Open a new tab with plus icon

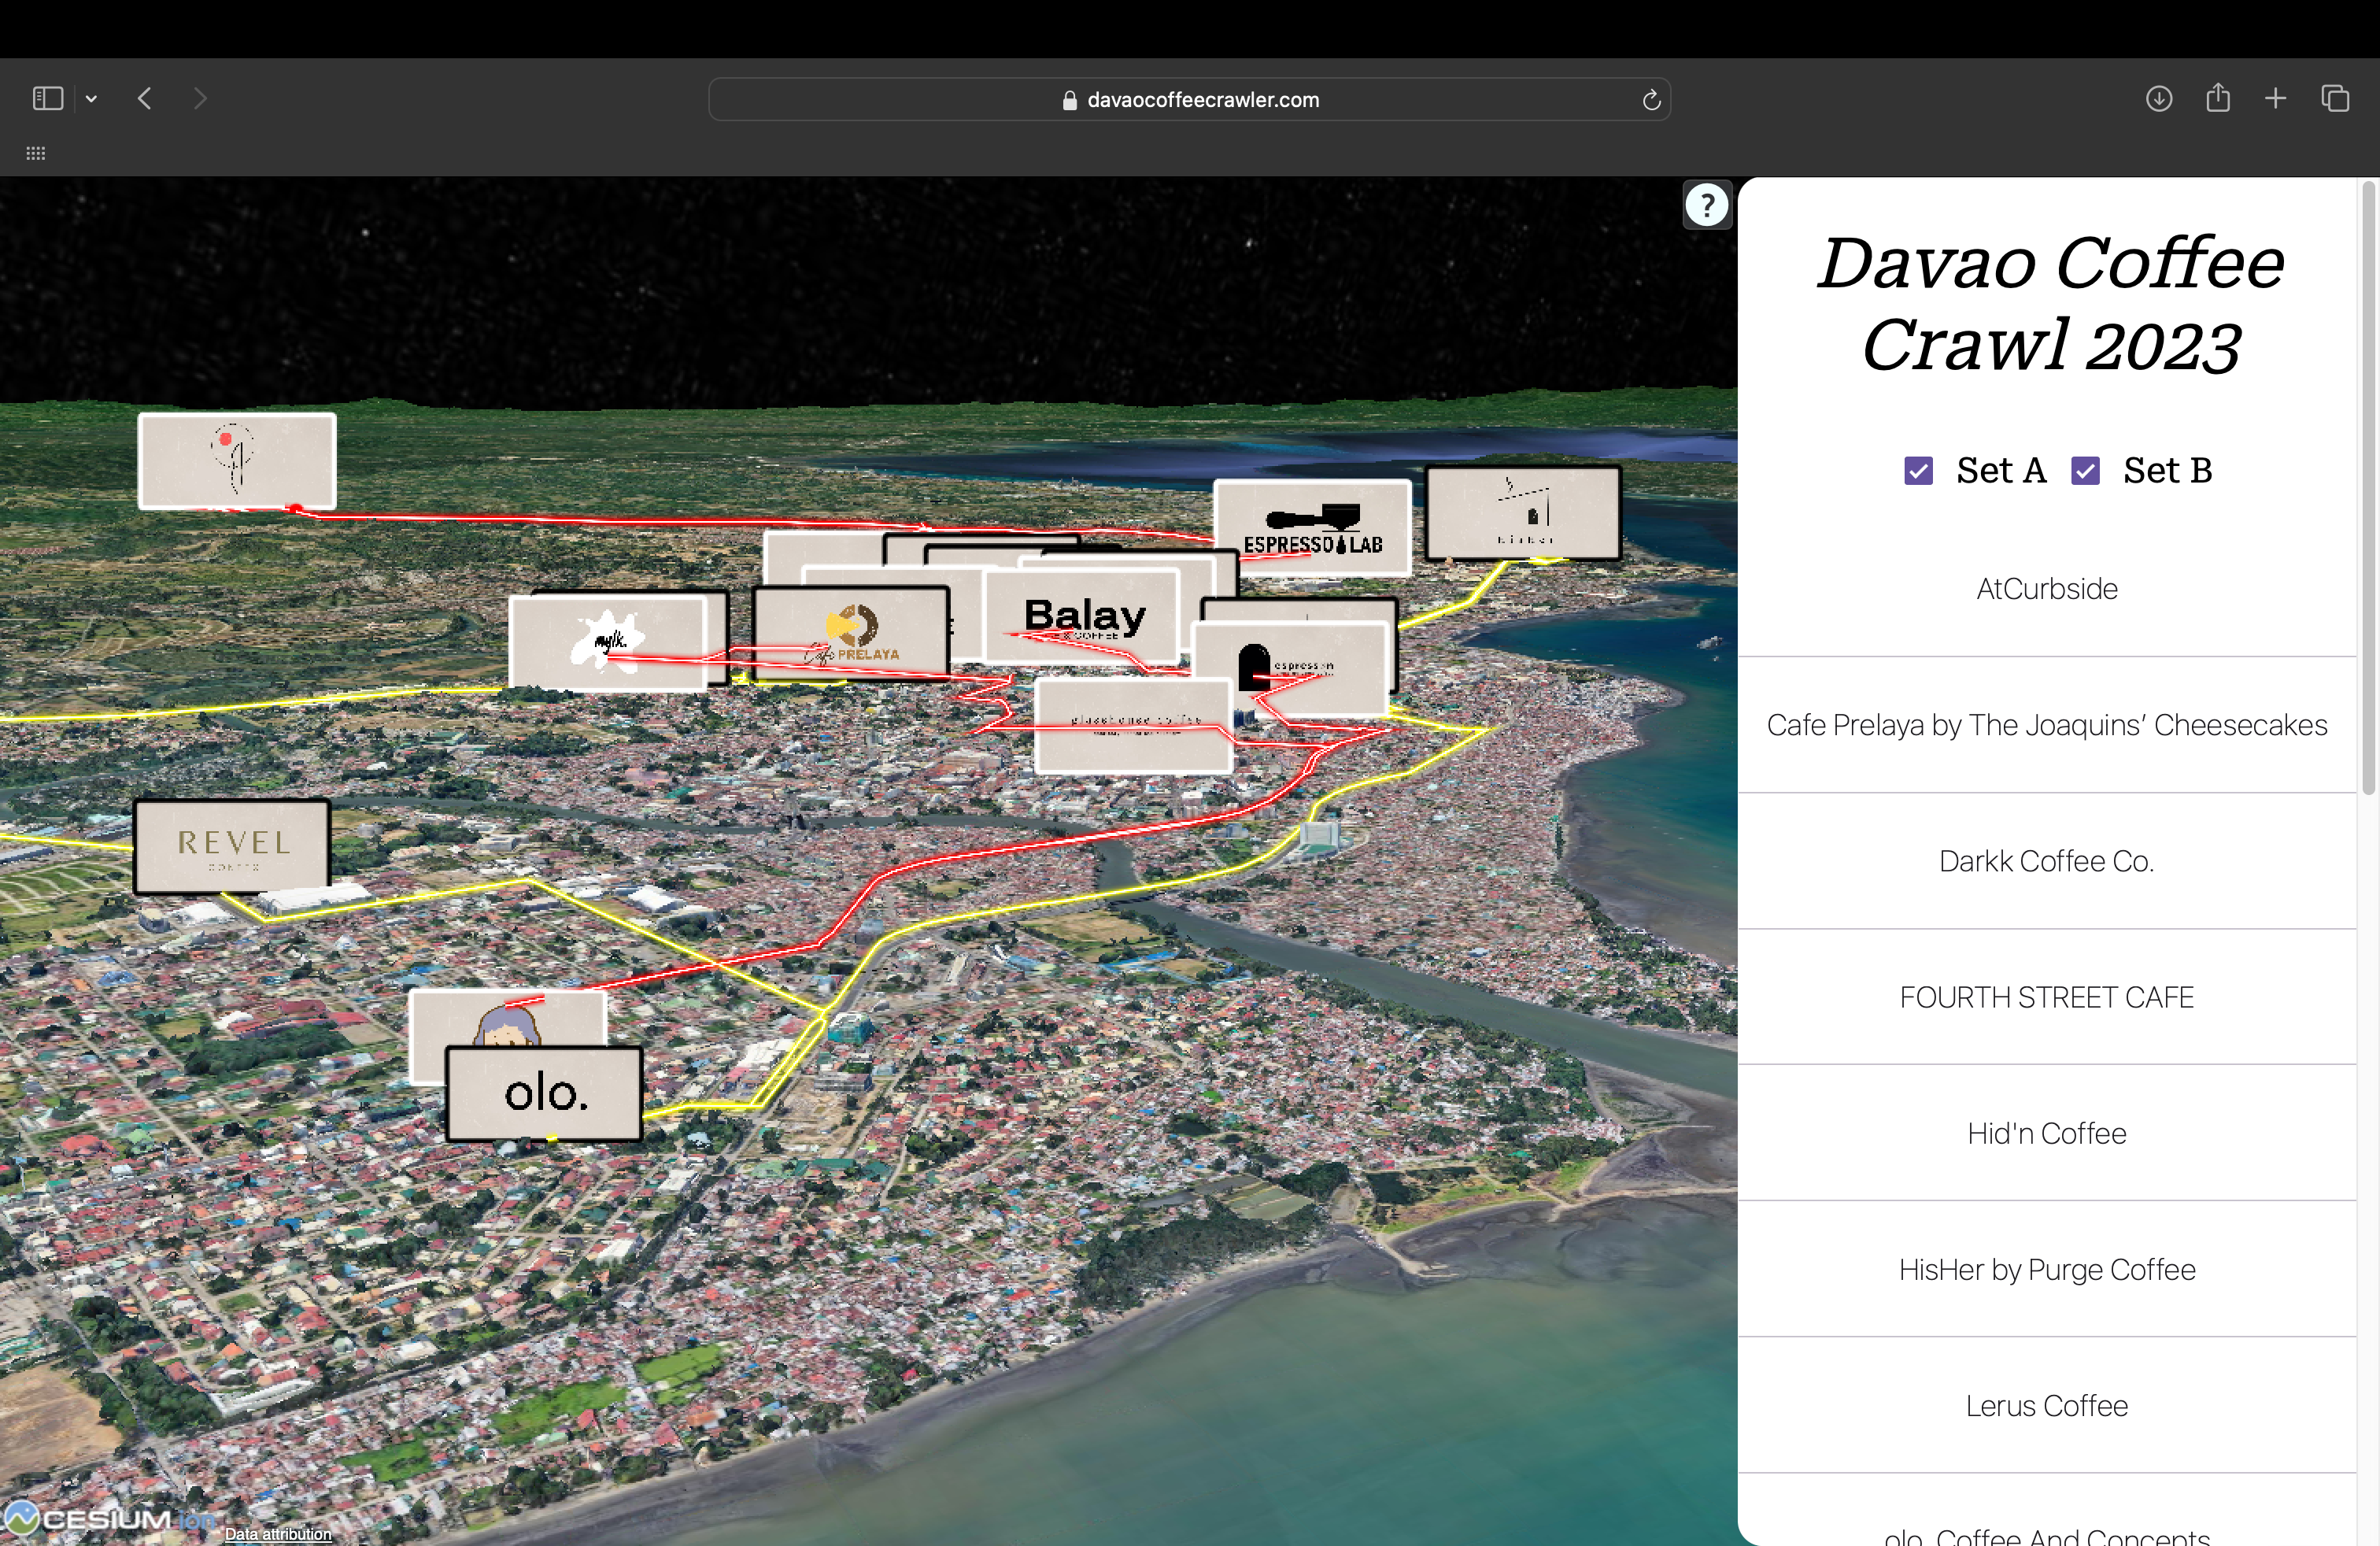coord(2275,98)
